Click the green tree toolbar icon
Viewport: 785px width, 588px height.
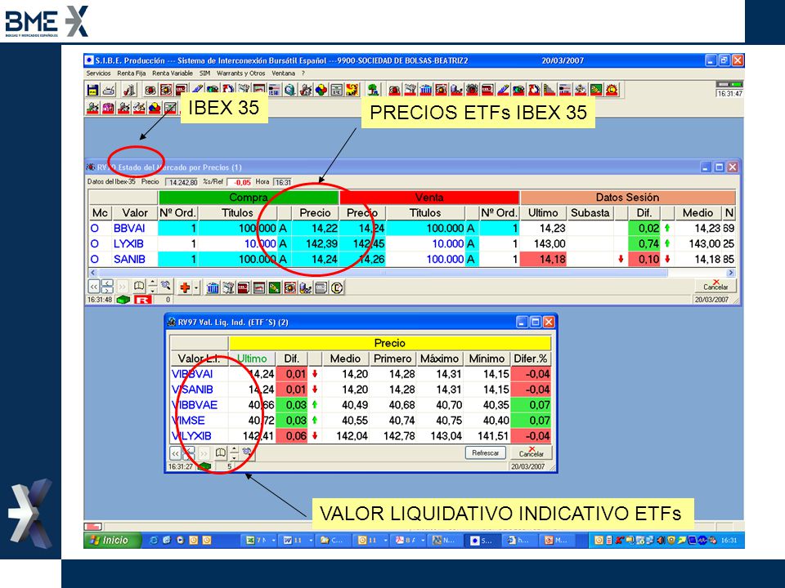pos(373,90)
